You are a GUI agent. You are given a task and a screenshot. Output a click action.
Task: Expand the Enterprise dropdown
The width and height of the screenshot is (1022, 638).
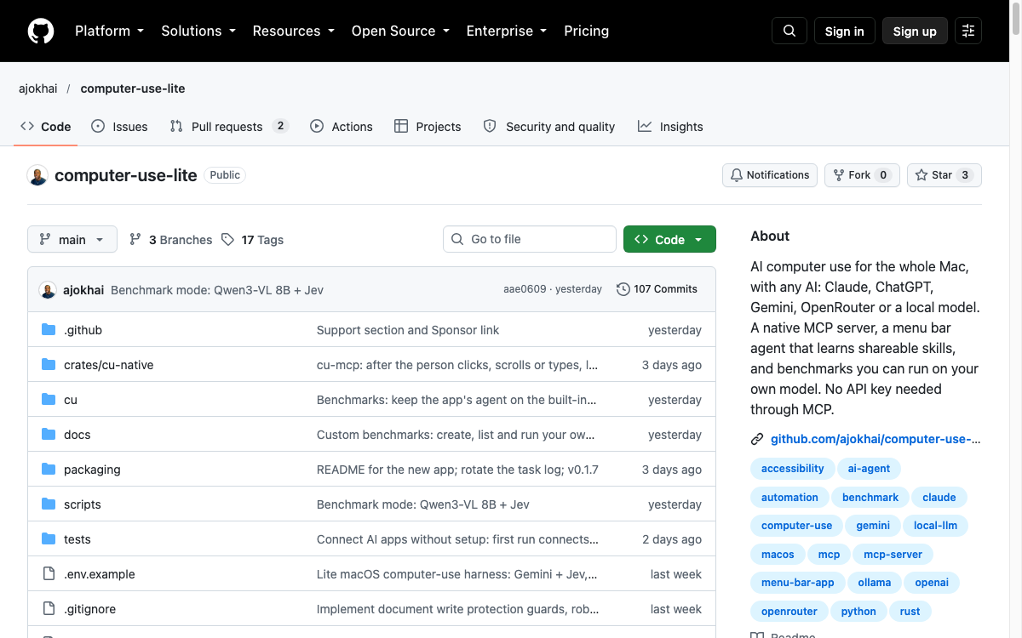click(x=506, y=31)
